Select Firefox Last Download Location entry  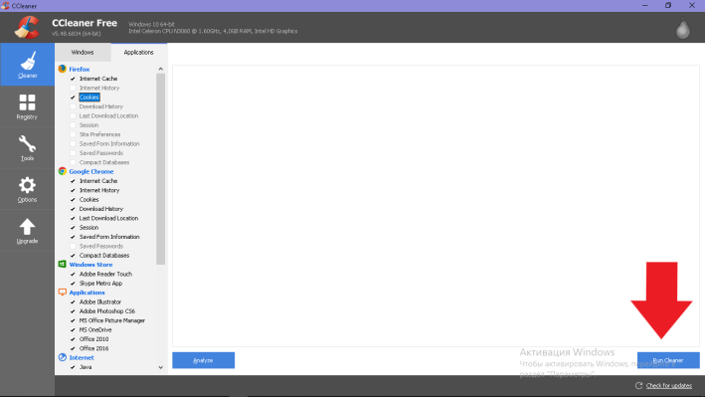point(108,115)
